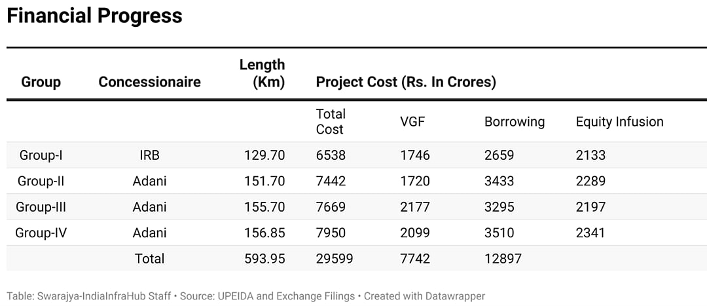Select the Concessionaire column header
Image resolution: width=707 pixels, height=306 pixels.
tap(149, 82)
